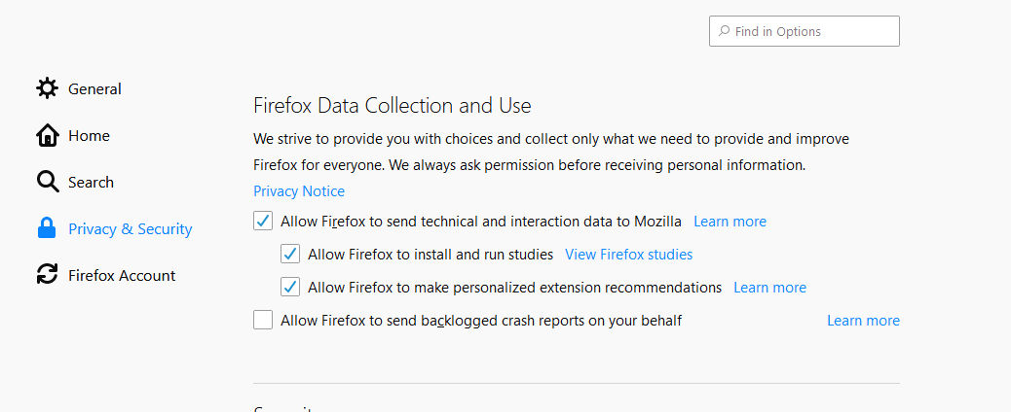Click the Search magnifying glass icon
This screenshot has width=1011, height=412.
click(x=47, y=182)
